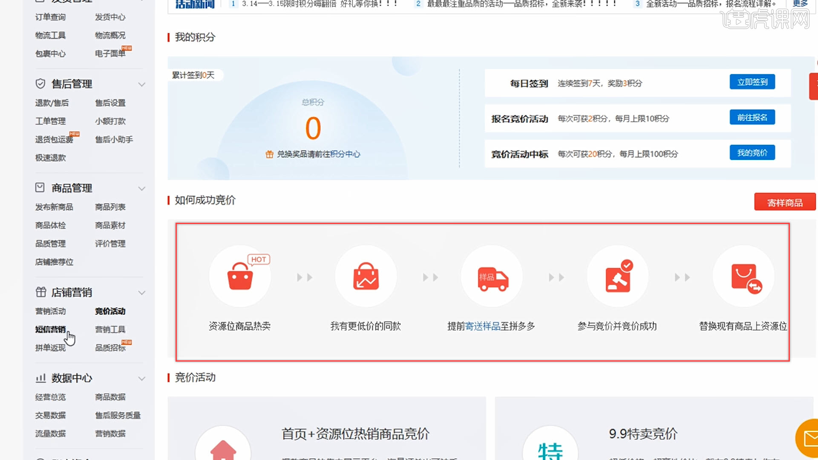Screen dimensions: 818x460
Task: Go to 退款/售后 page
Action: click(x=52, y=103)
